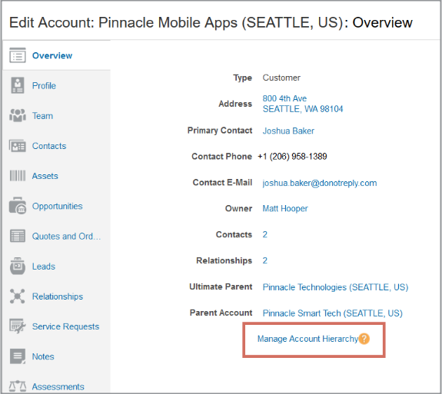Viewport: 442px width, 394px height.
Task: Select the Overview tab label
Action: pos(52,55)
